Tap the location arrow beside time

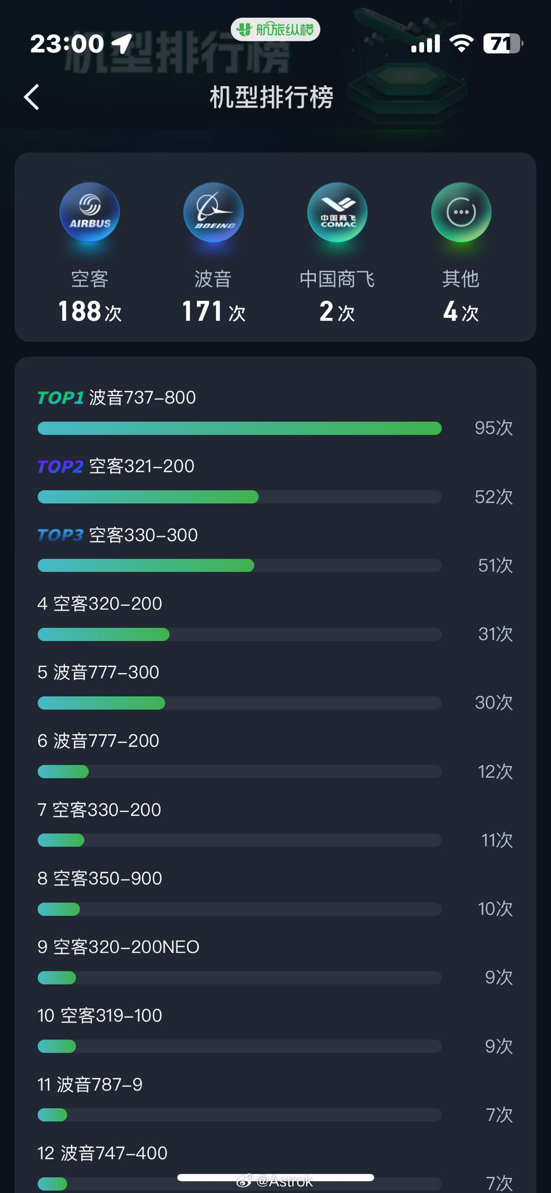tap(122, 43)
